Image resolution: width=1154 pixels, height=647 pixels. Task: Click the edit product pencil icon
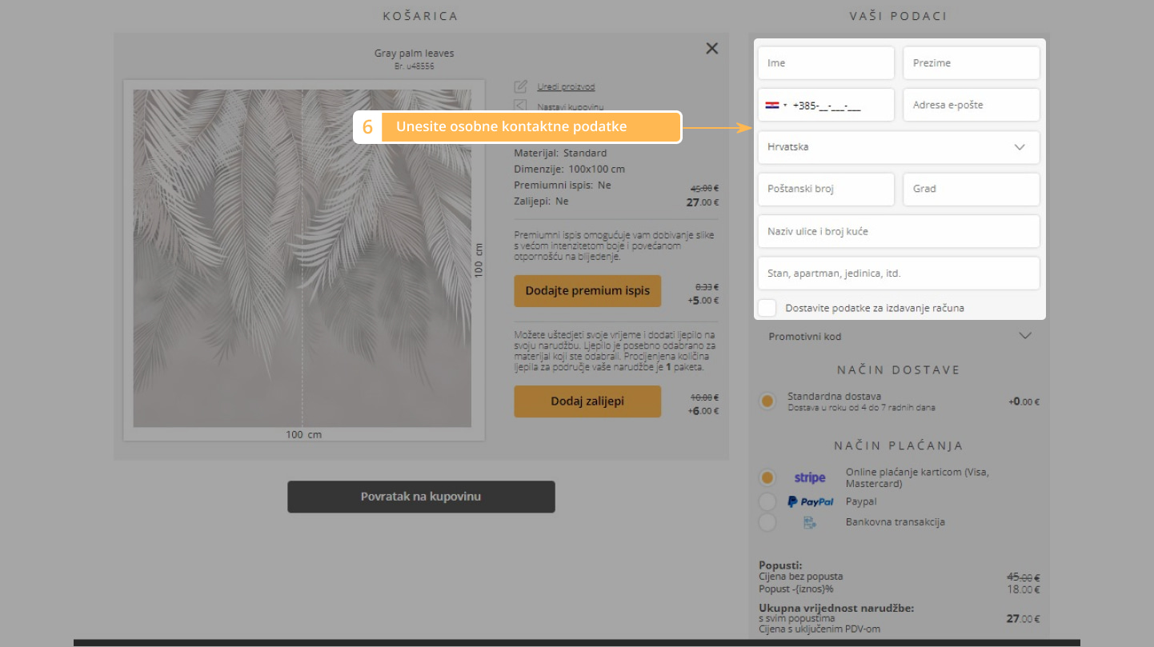520,86
